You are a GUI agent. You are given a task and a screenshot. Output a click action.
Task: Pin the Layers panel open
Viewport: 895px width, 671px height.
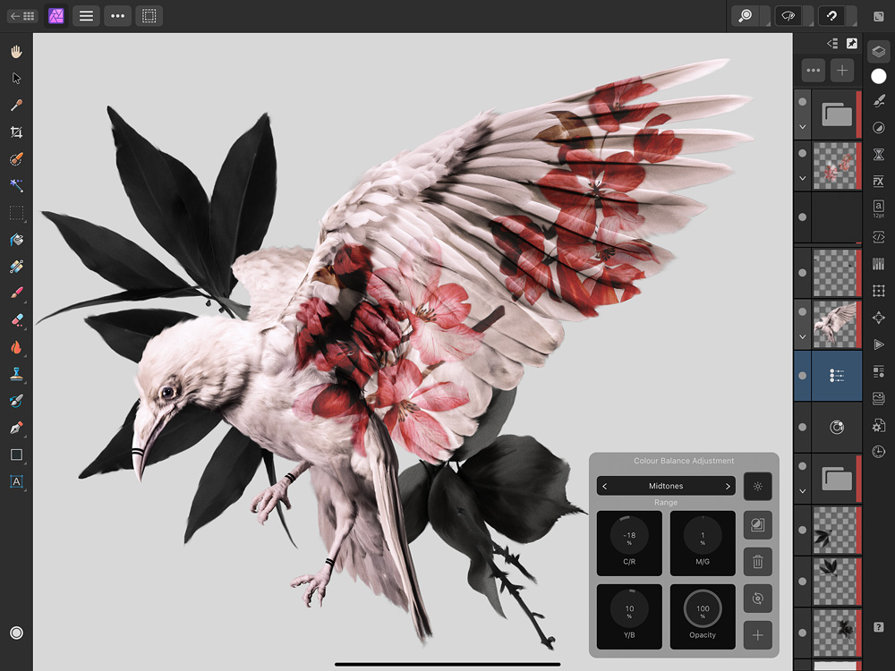(x=852, y=43)
